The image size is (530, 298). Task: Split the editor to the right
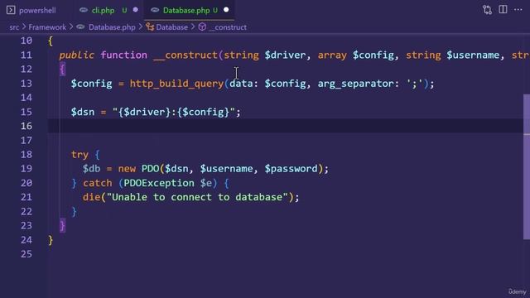pos(503,9)
